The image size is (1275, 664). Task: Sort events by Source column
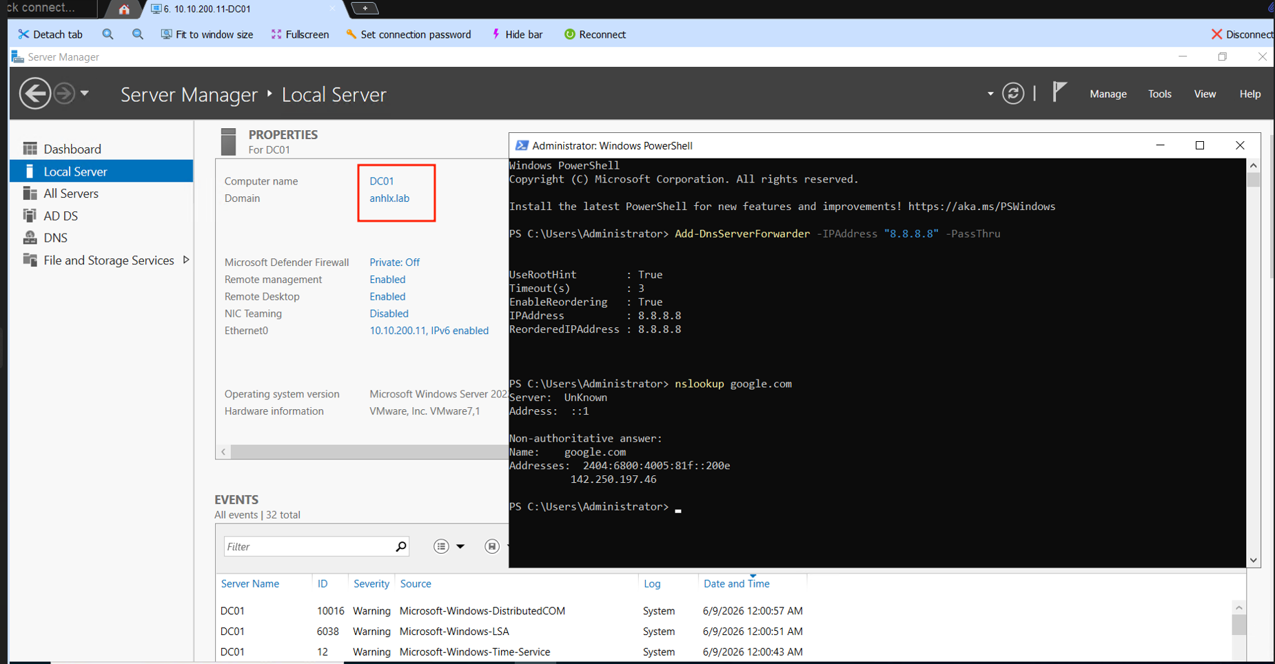[x=416, y=583]
